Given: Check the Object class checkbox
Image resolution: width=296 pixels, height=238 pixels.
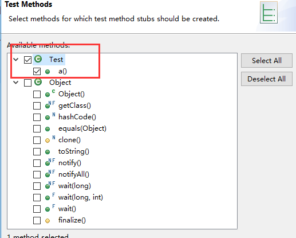Looking at the screenshot, I should 27,83.
